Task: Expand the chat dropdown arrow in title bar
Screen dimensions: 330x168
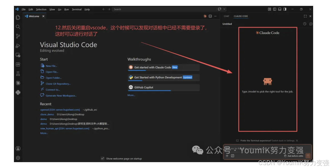Action: point(224,9)
